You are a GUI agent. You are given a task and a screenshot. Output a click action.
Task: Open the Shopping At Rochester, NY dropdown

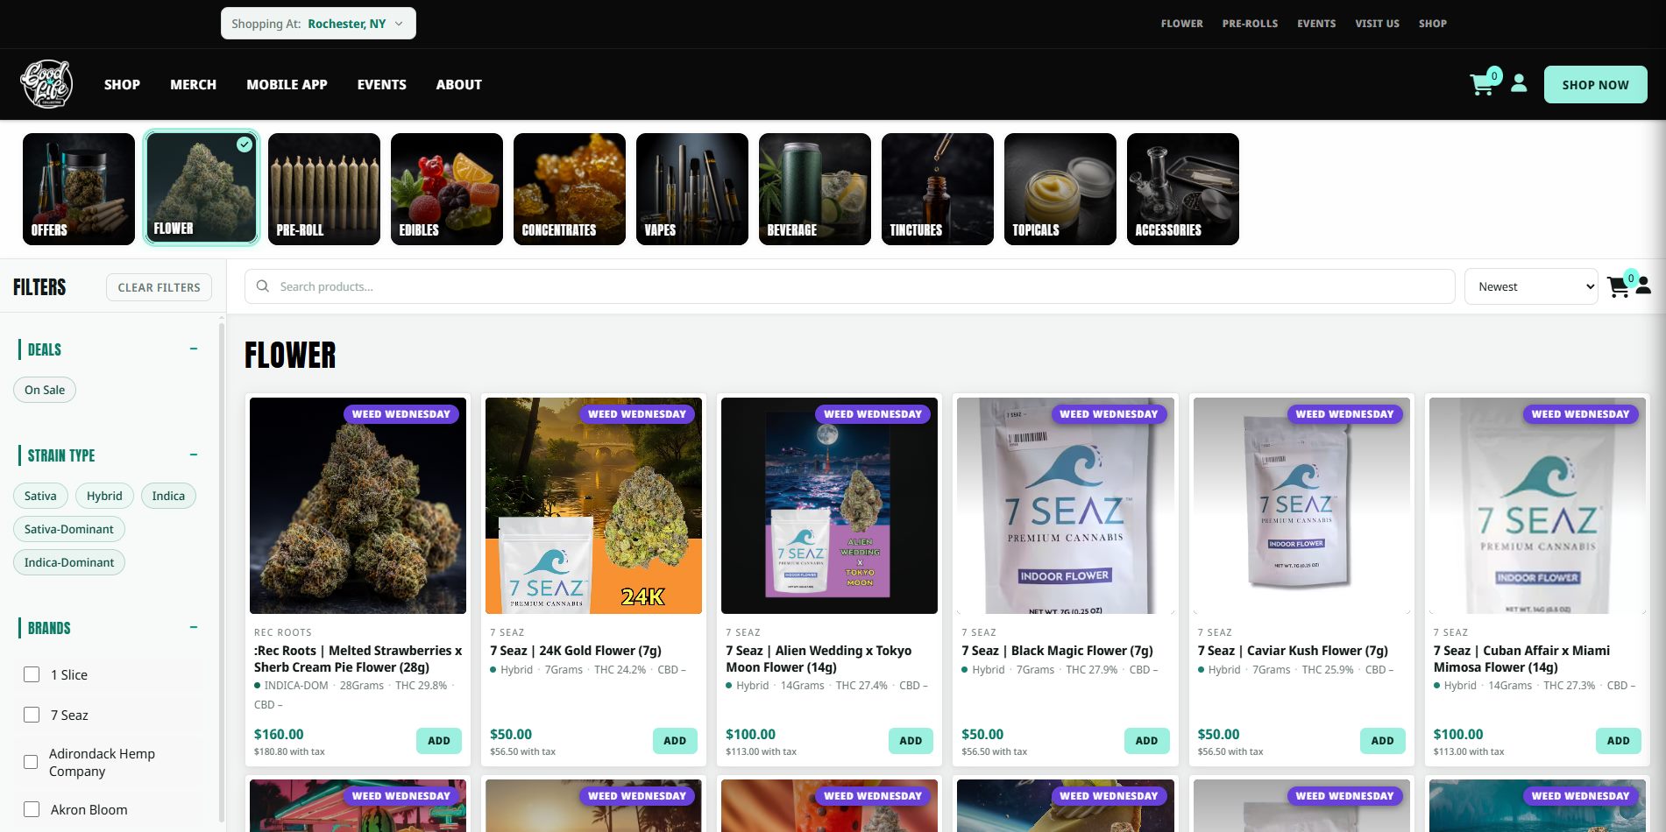[318, 24]
